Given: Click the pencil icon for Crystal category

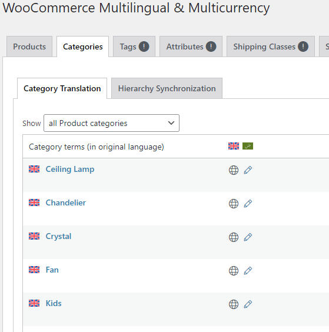Looking at the screenshot, I should 248,237.
